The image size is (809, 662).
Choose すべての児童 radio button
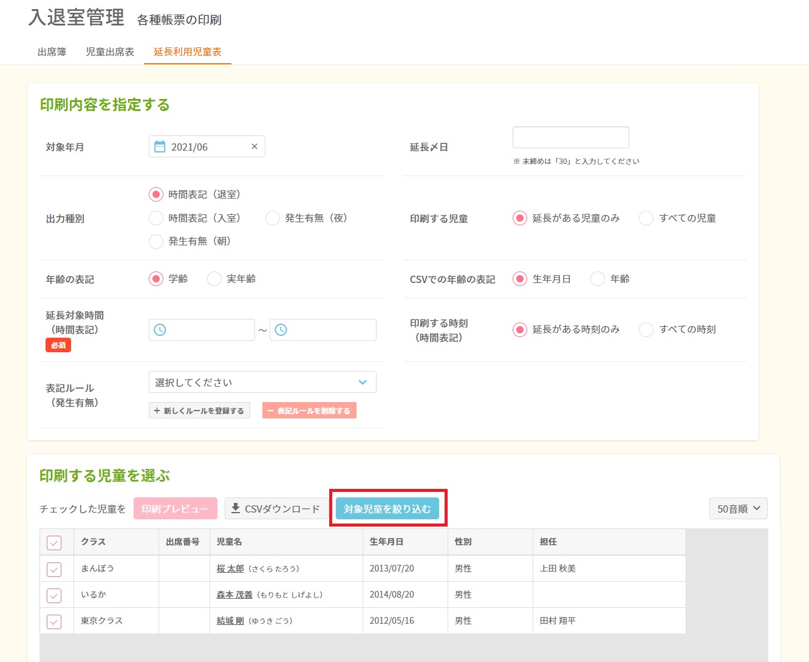pyautogui.click(x=646, y=218)
